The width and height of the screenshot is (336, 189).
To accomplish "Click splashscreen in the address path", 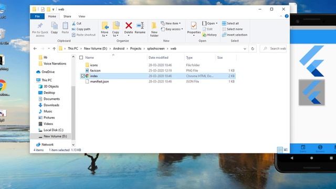I will pos(156,49).
